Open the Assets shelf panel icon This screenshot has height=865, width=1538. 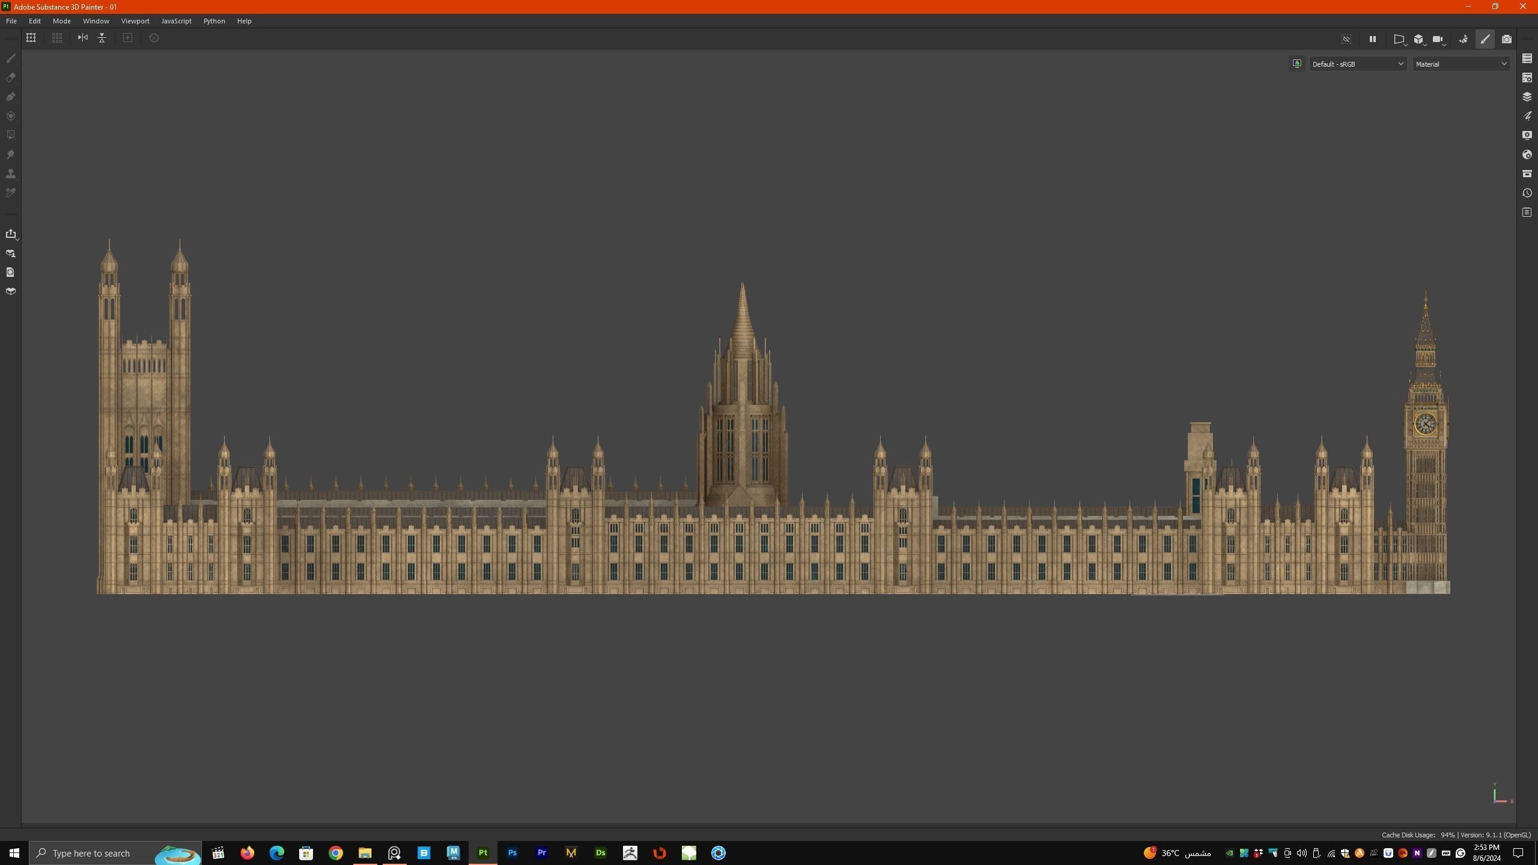tap(1527, 174)
